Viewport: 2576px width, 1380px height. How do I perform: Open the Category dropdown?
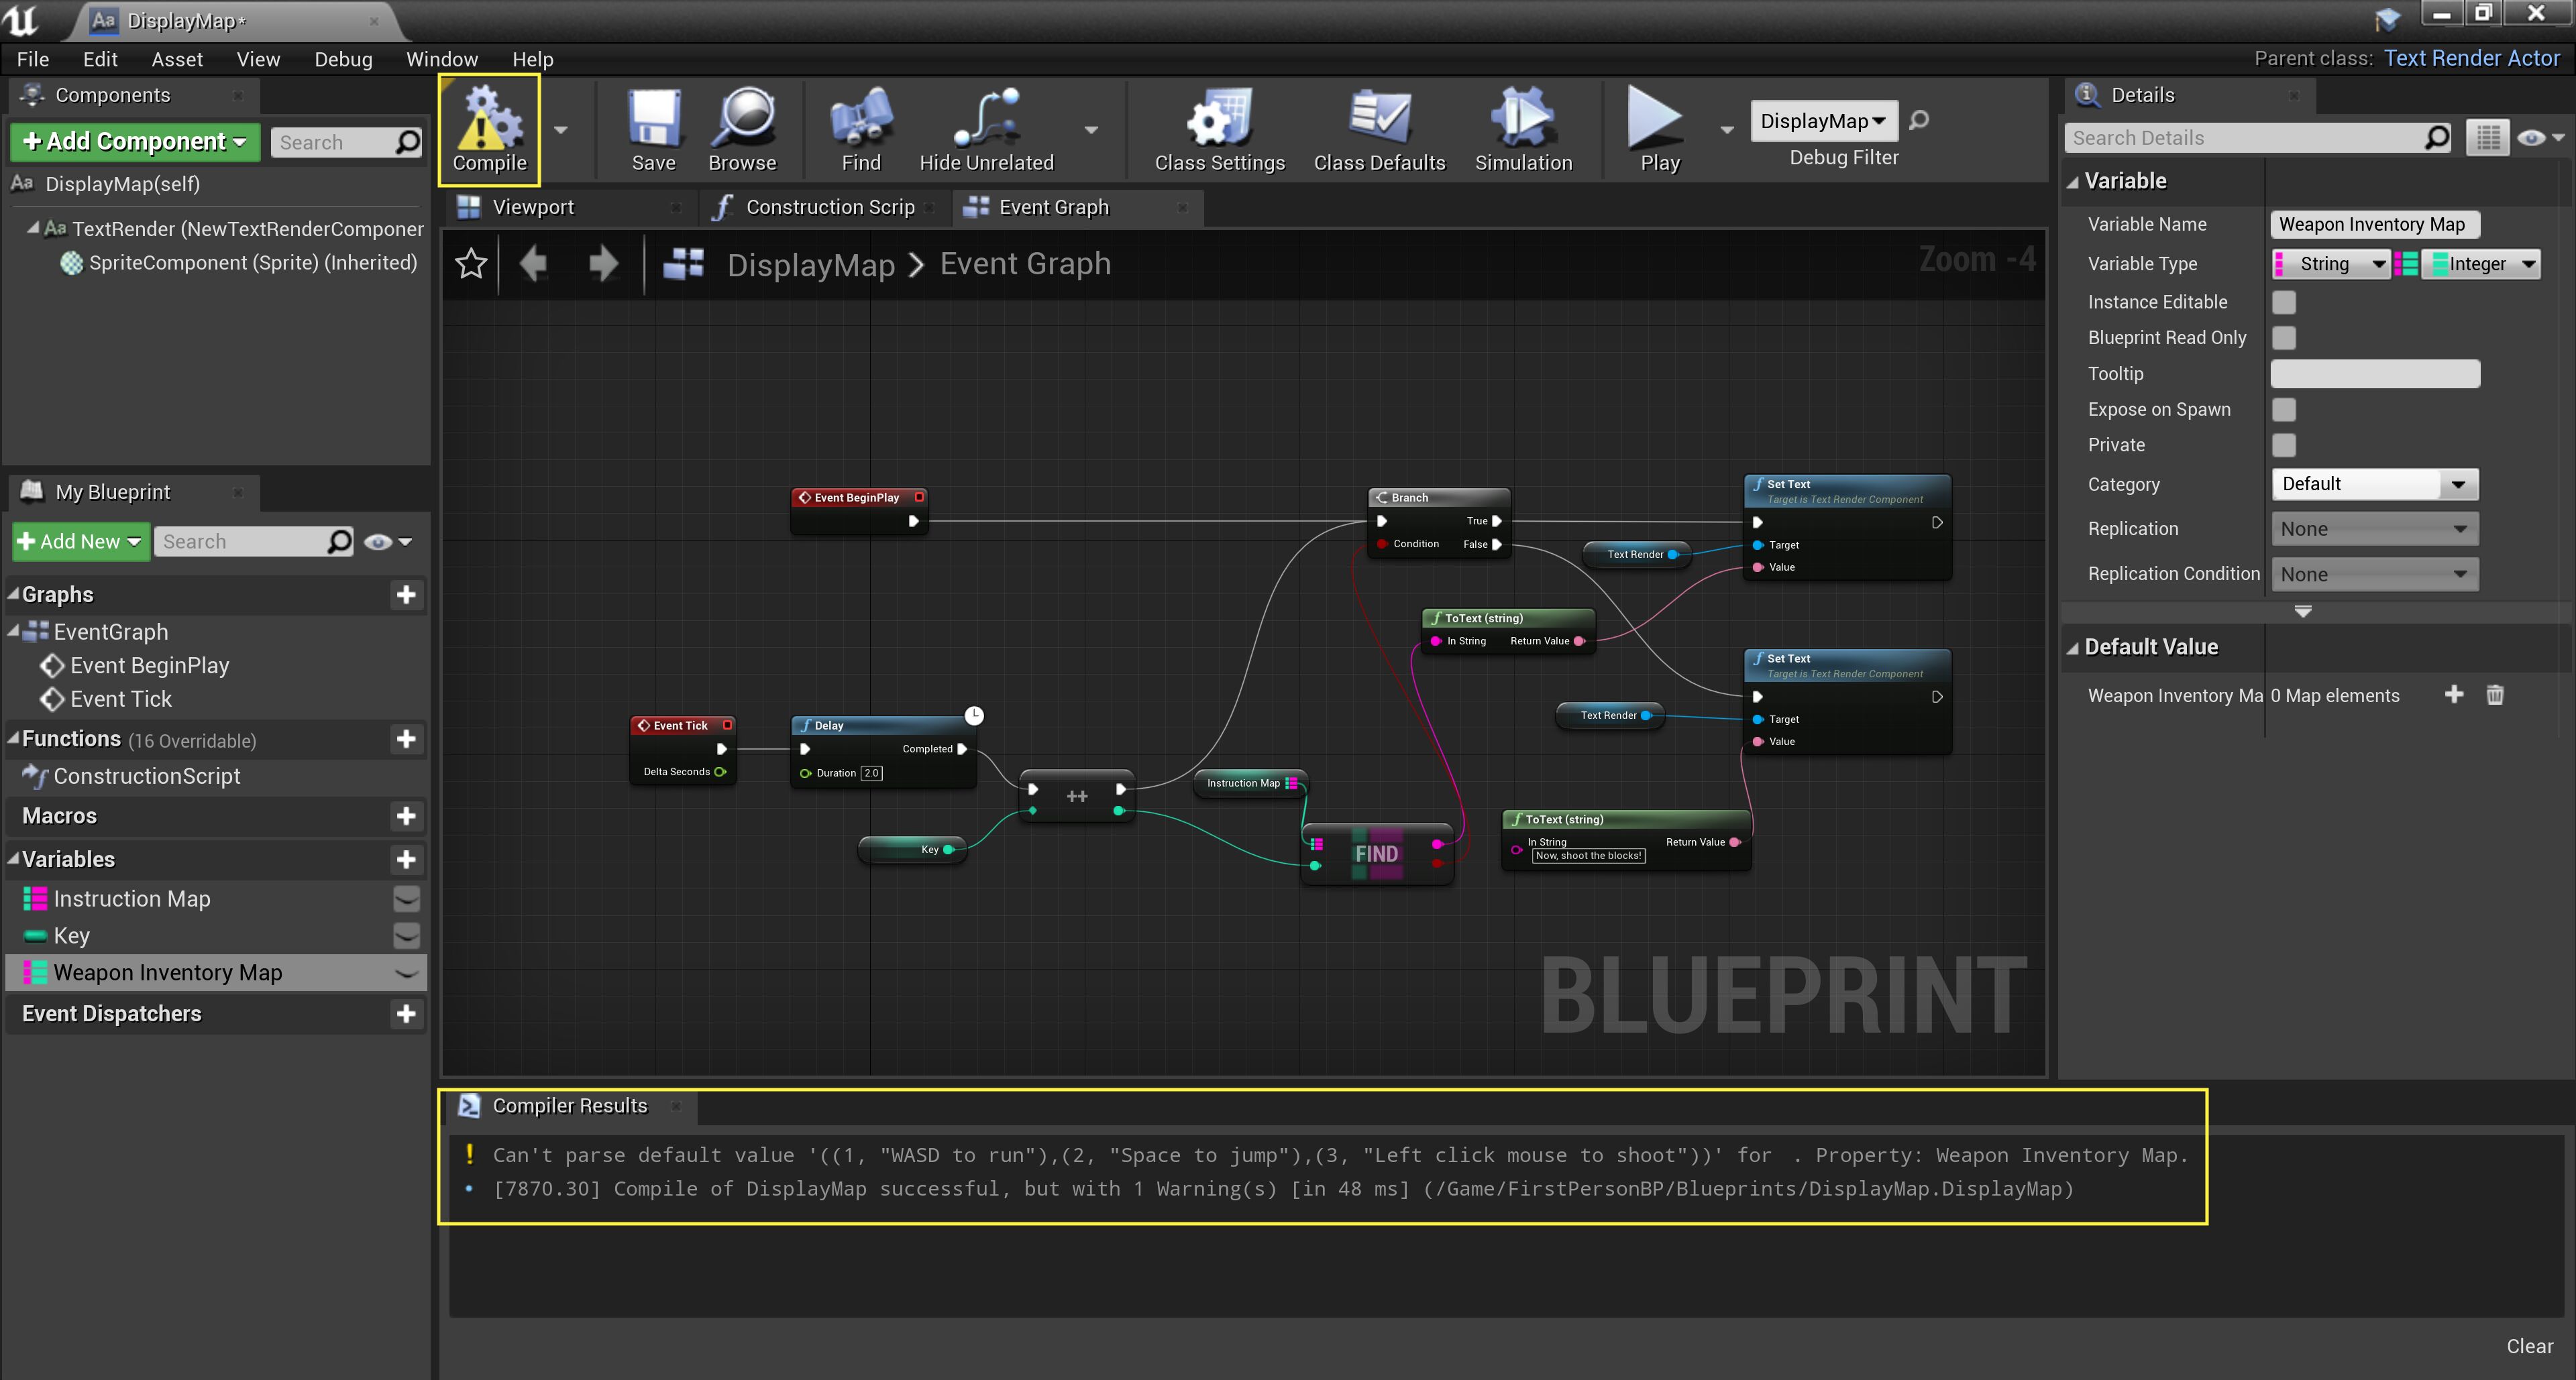pos(2374,483)
